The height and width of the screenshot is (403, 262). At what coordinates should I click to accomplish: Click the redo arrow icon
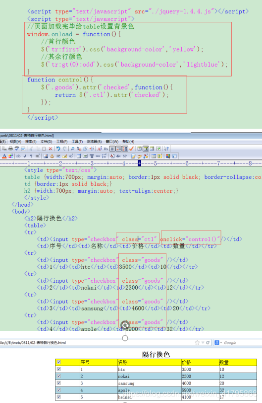coord(64,149)
